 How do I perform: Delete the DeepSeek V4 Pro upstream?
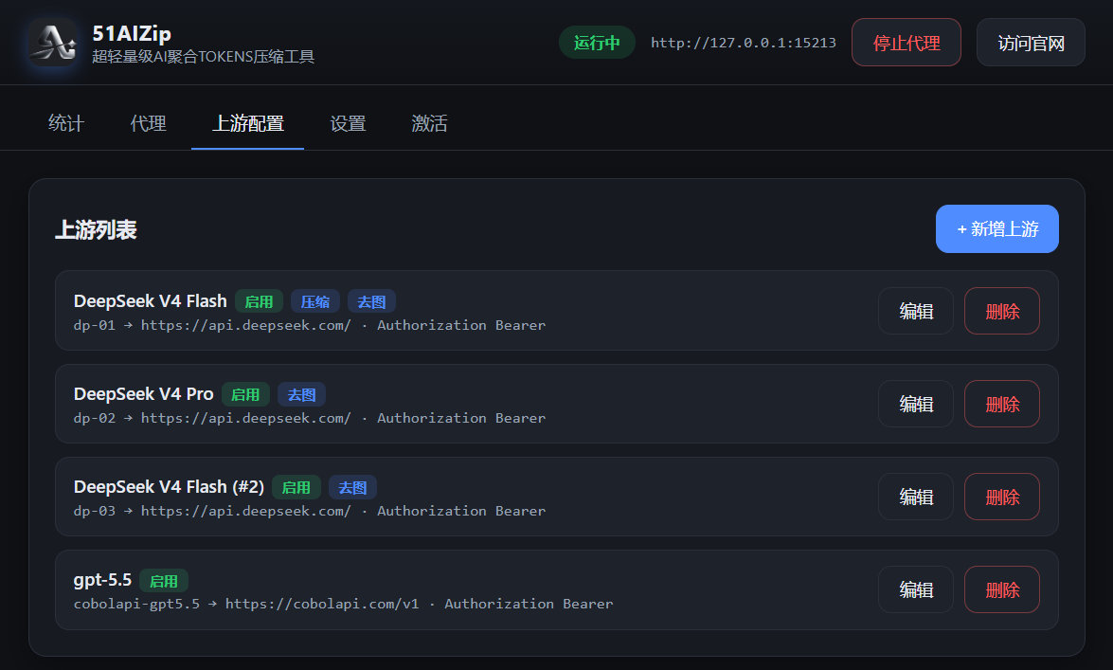click(x=1002, y=404)
